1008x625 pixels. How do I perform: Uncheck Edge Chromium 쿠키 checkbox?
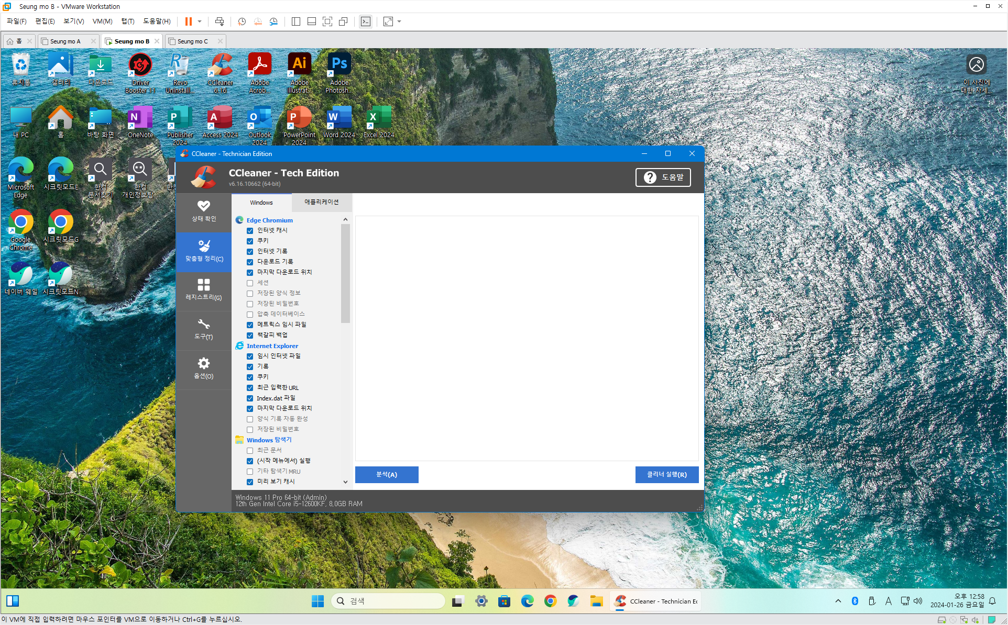tap(250, 241)
